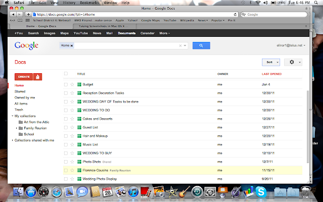Check the Florence Cousins row checkbox
This screenshot has width=323, height=202.
point(66,171)
